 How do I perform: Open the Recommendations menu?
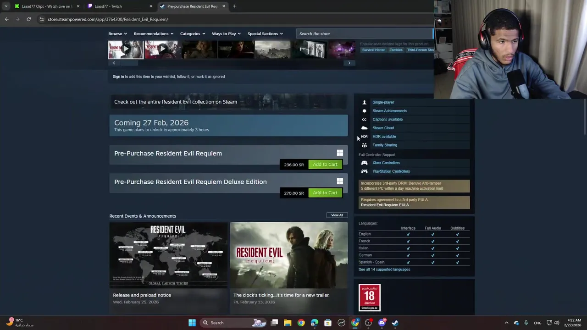click(x=153, y=33)
